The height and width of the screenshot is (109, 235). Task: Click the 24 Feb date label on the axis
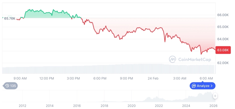[x=152, y=78]
